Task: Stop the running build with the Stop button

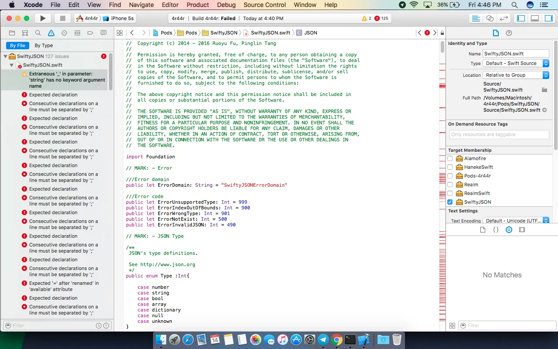Action: [62, 18]
